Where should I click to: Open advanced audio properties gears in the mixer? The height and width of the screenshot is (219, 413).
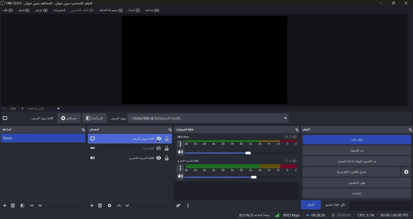178,206
